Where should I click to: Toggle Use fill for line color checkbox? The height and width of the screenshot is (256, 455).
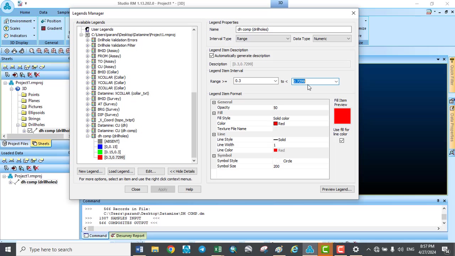point(342,140)
